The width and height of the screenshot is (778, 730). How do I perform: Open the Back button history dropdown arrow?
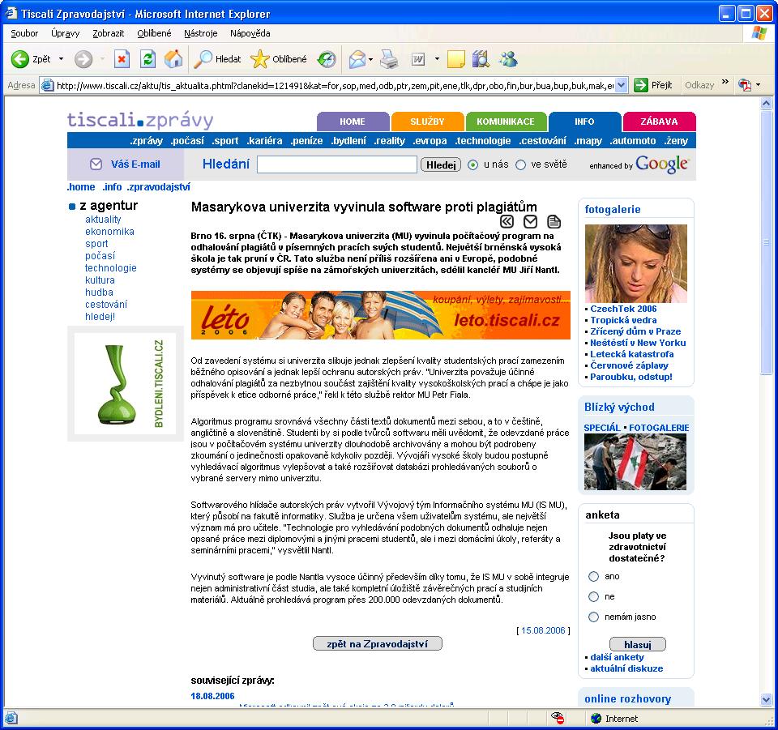pos(61,59)
